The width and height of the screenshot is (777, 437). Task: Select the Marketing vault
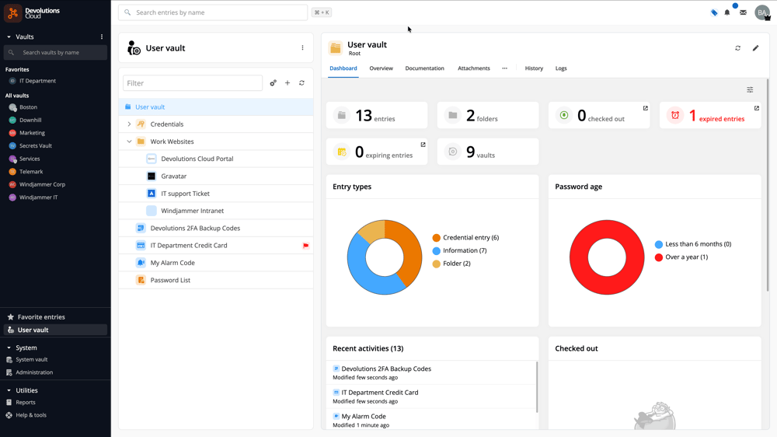click(x=32, y=133)
